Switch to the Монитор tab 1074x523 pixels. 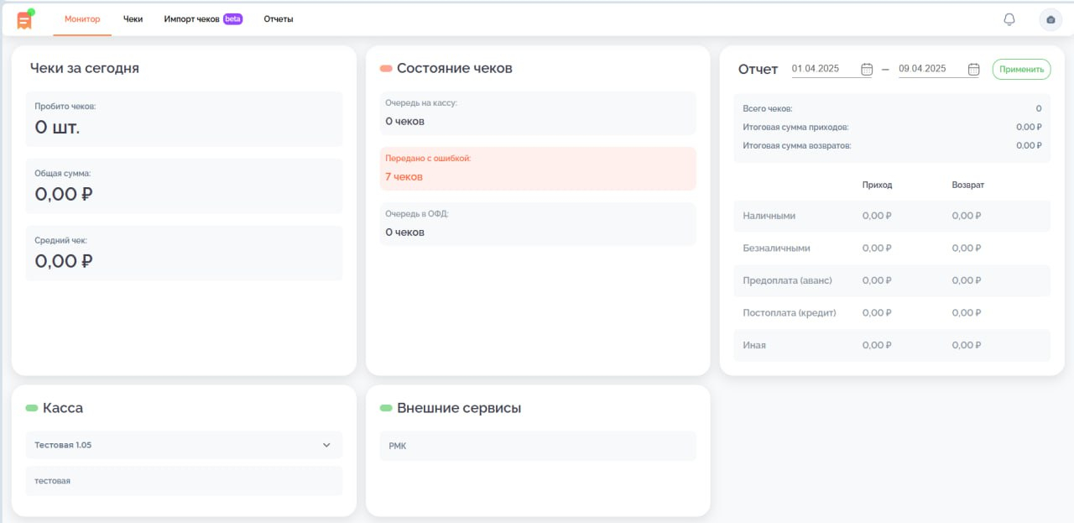point(82,19)
